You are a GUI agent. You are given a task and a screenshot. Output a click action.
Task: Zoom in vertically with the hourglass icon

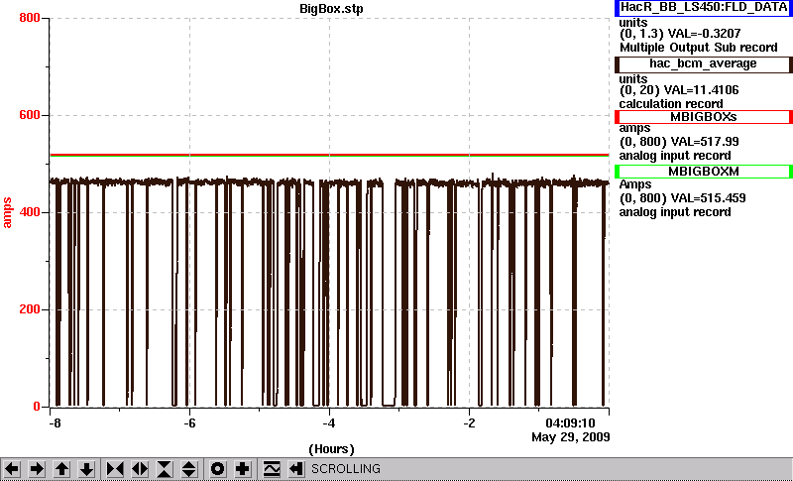pyautogui.click(x=165, y=469)
